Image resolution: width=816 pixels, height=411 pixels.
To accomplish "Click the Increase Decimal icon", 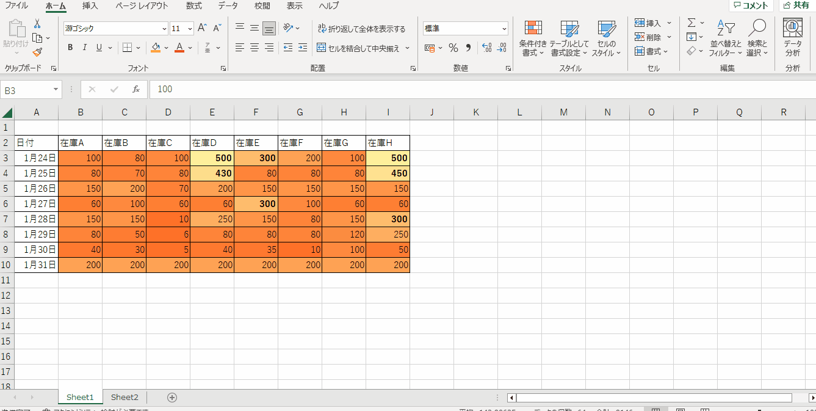I will pyautogui.click(x=486, y=48).
